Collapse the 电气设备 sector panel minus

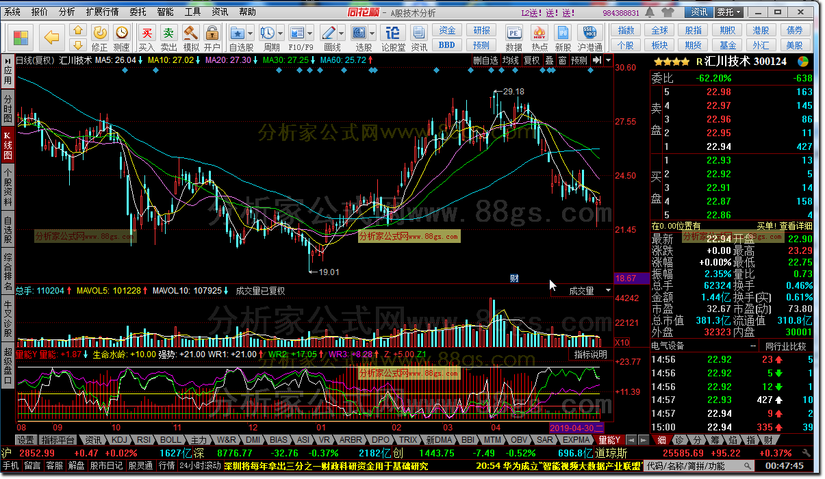point(754,347)
